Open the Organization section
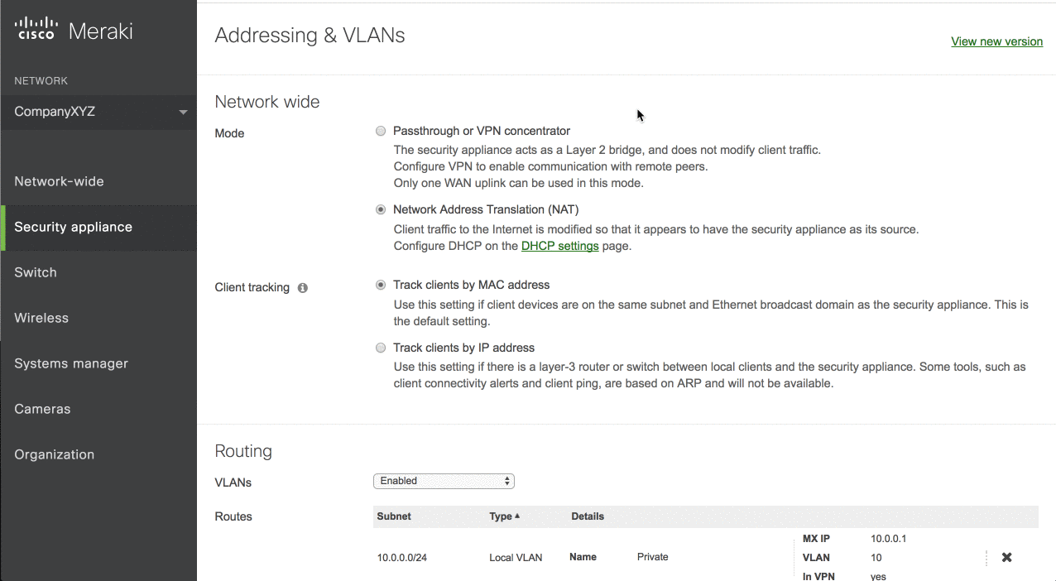The height and width of the screenshot is (581, 1056). [x=54, y=454]
